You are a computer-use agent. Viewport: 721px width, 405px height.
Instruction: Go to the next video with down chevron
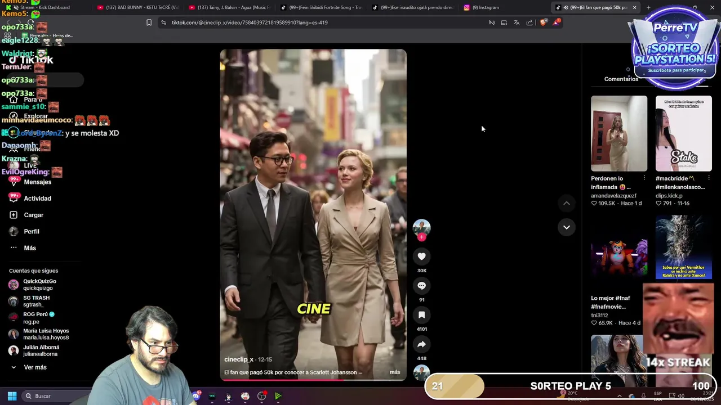567,227
